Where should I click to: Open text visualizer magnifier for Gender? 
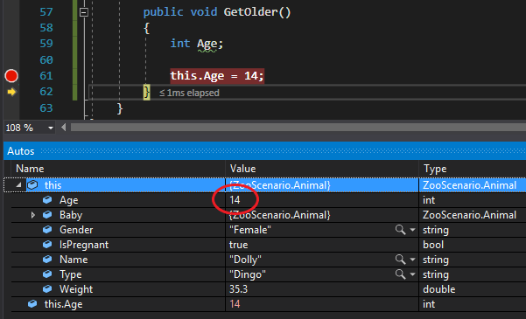400,230
